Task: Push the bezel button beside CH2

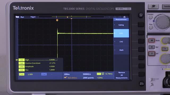Action: point(141,41)
